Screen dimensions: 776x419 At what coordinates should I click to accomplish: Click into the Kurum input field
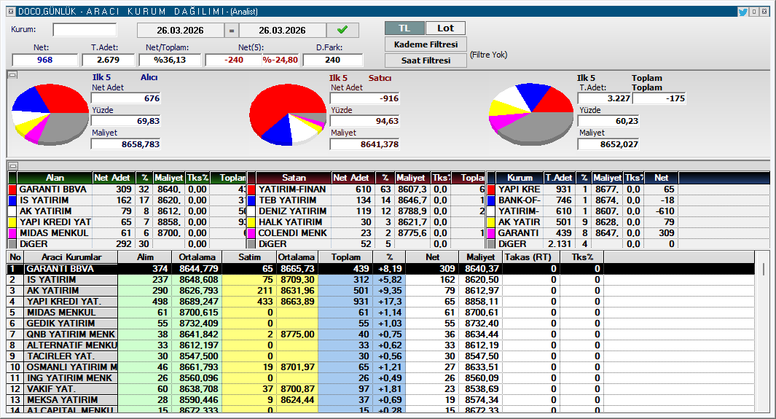pyautogui.click(x=84, y=30)
